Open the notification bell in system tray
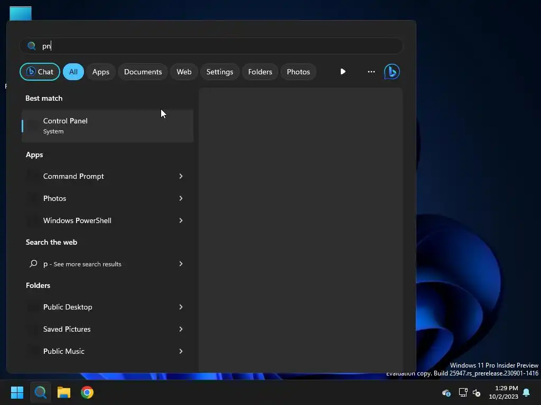This screenshot has width=541, height=405. point(526,392)
